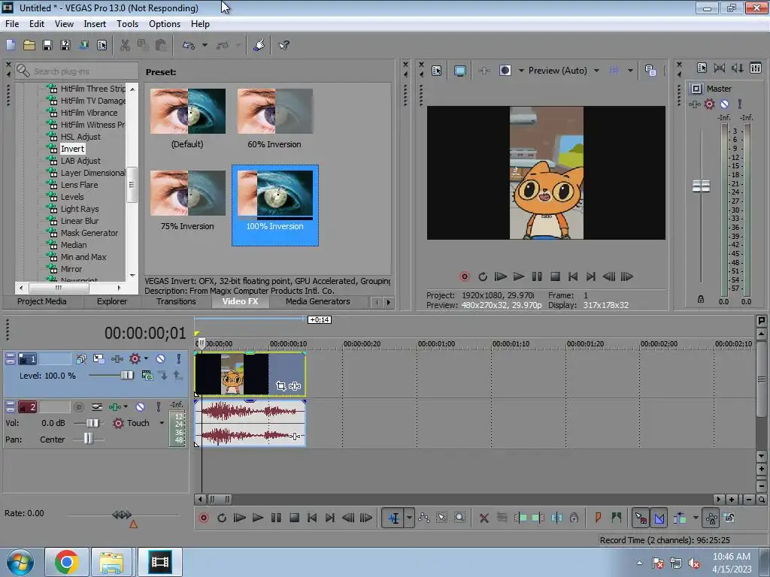The height and width of the screenshot is (577, 770).
Task: Open the Tools menu
Action: pyautogui.click(x=127, y=24)
